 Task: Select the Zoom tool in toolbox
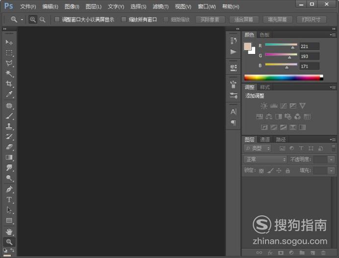coord(9,242)
